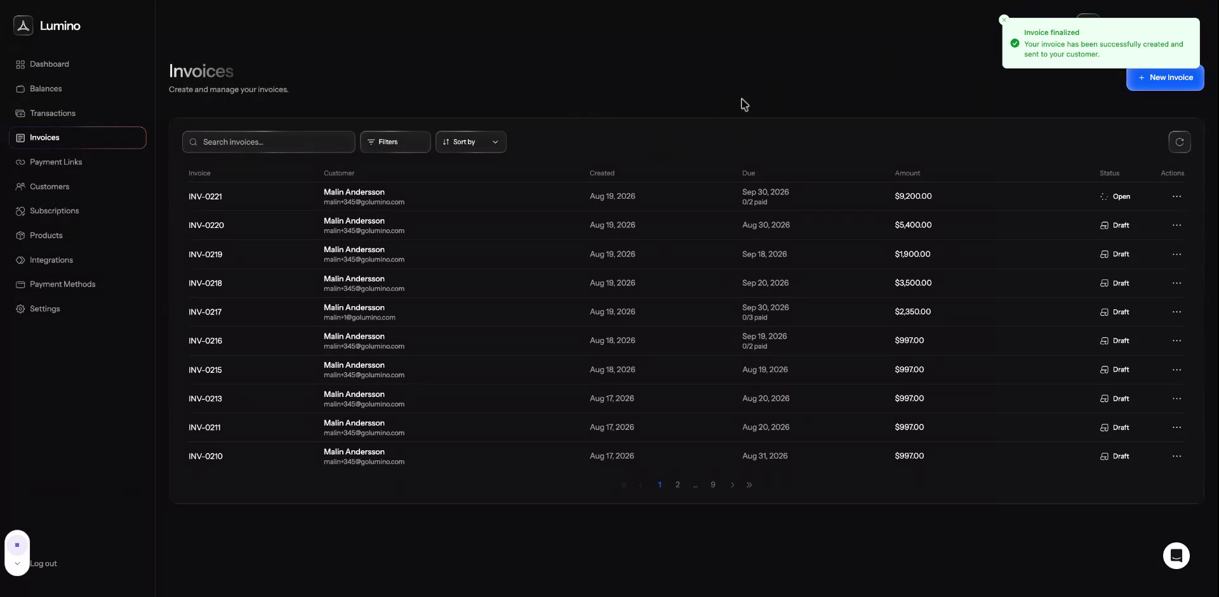This screenshot has width=1219, height=597.
Task: Open actions menu for INV-0221
Action: click(1176, 196)
